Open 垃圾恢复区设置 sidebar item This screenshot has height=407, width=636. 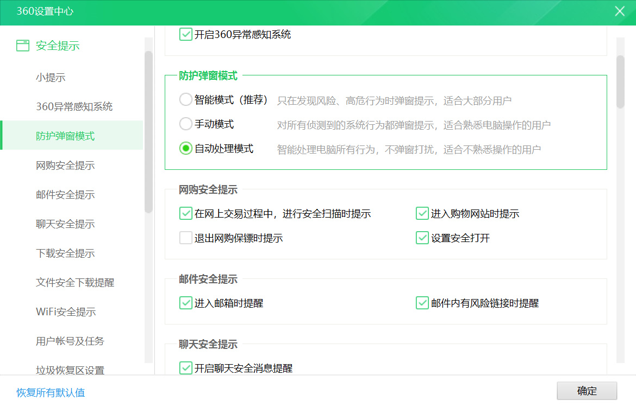click(x=70, y=370)
